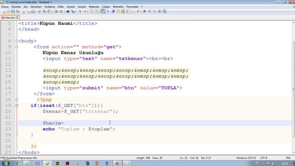This screenshot has width=295, height=166.
Task: Click the Copy toolbar icon
Action: [x=44, y=12]
